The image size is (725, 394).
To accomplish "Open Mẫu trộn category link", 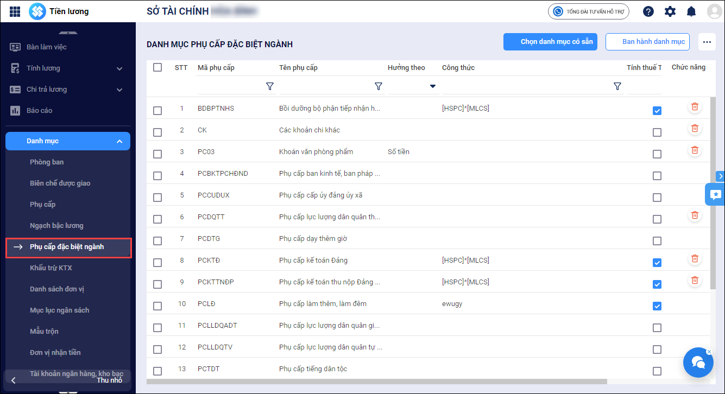I will point(44,332).
